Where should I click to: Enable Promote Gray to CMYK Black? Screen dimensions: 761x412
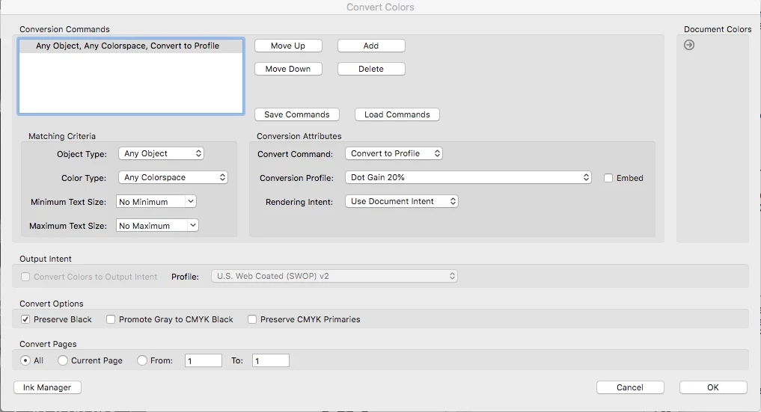click(111, 319)
